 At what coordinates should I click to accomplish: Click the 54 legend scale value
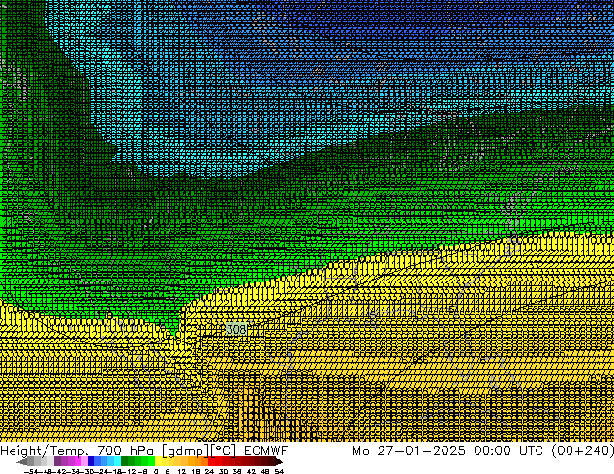pos(279,471)
